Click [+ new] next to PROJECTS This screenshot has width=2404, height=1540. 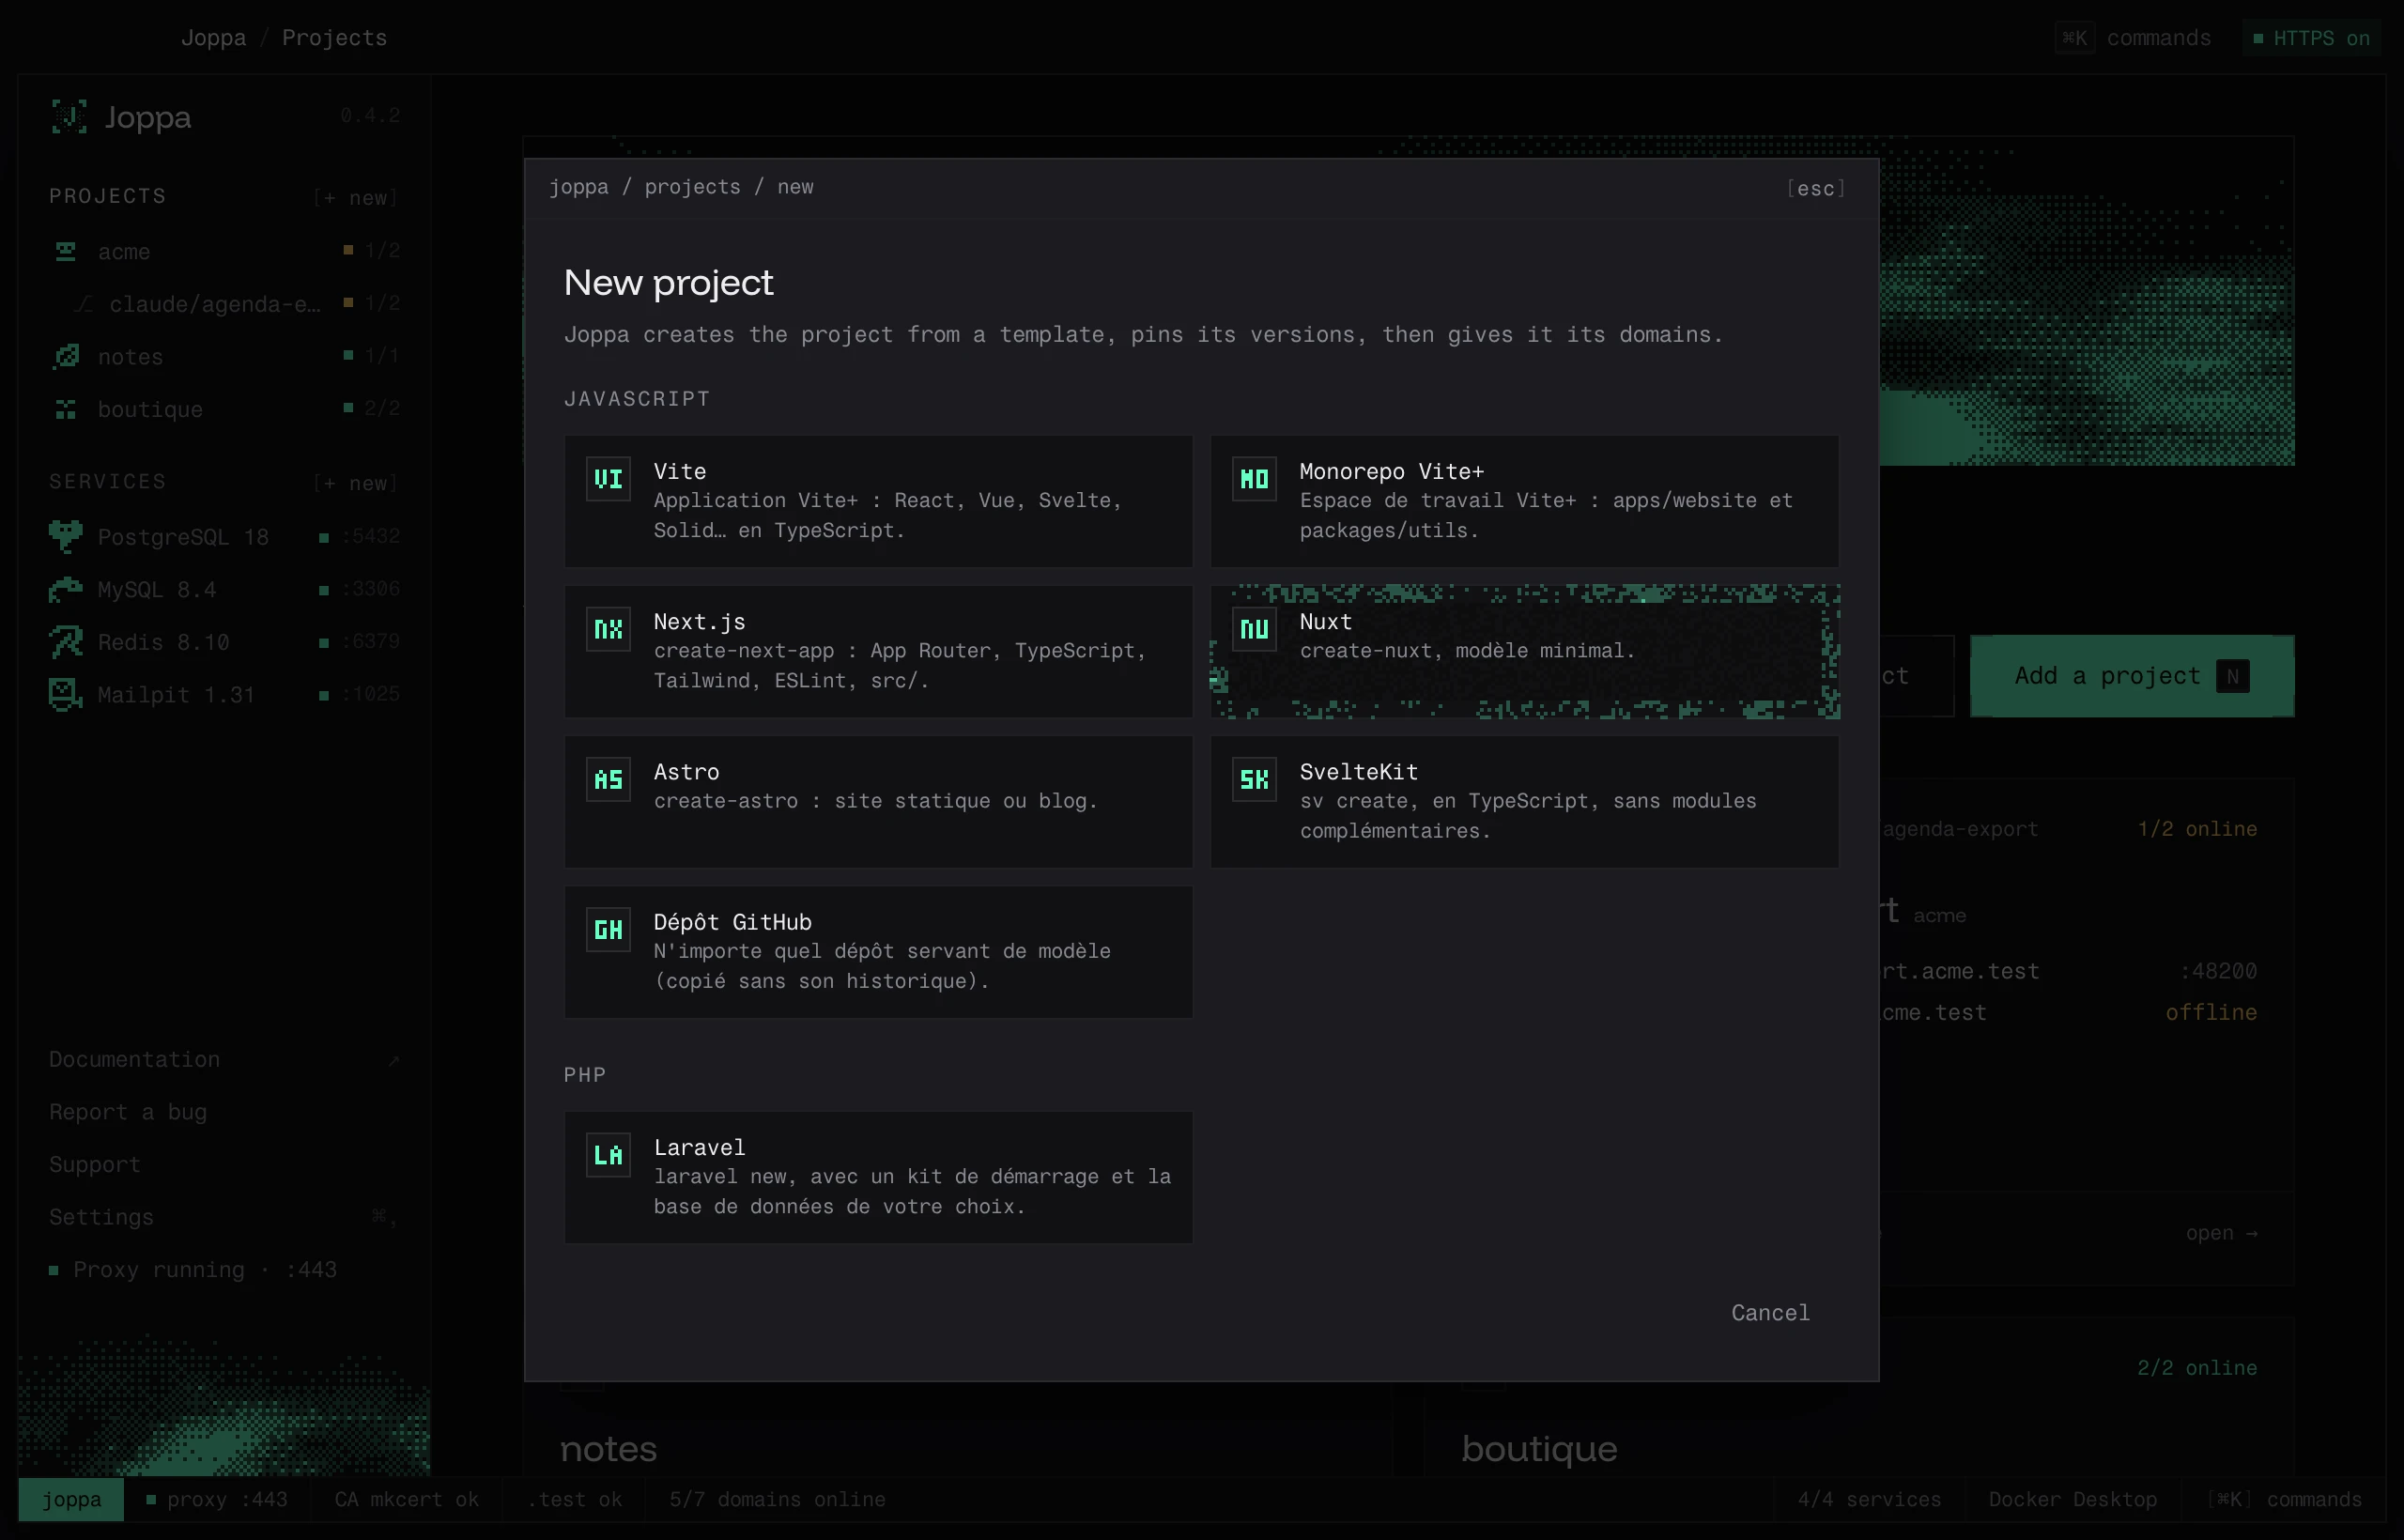356,198
